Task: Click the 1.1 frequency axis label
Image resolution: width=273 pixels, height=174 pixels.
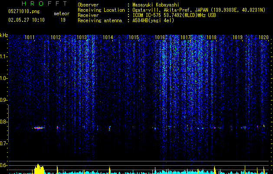Action: pyautogui.click(x=4, y=57)
